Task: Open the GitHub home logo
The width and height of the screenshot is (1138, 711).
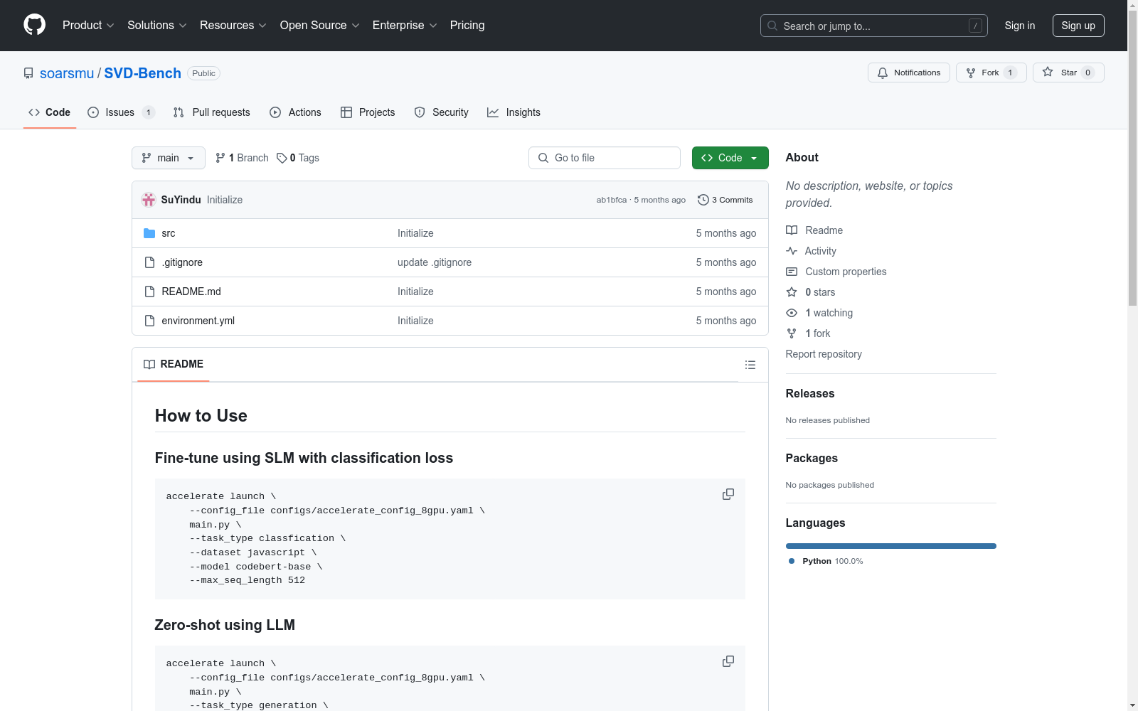Action: [x=34, y=25]
